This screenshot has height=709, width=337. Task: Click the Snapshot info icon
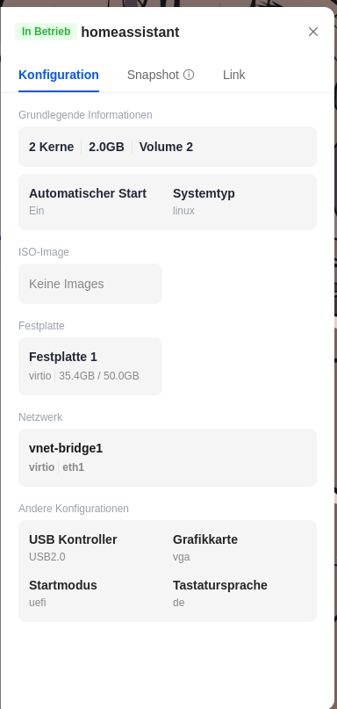coord(189,75)
